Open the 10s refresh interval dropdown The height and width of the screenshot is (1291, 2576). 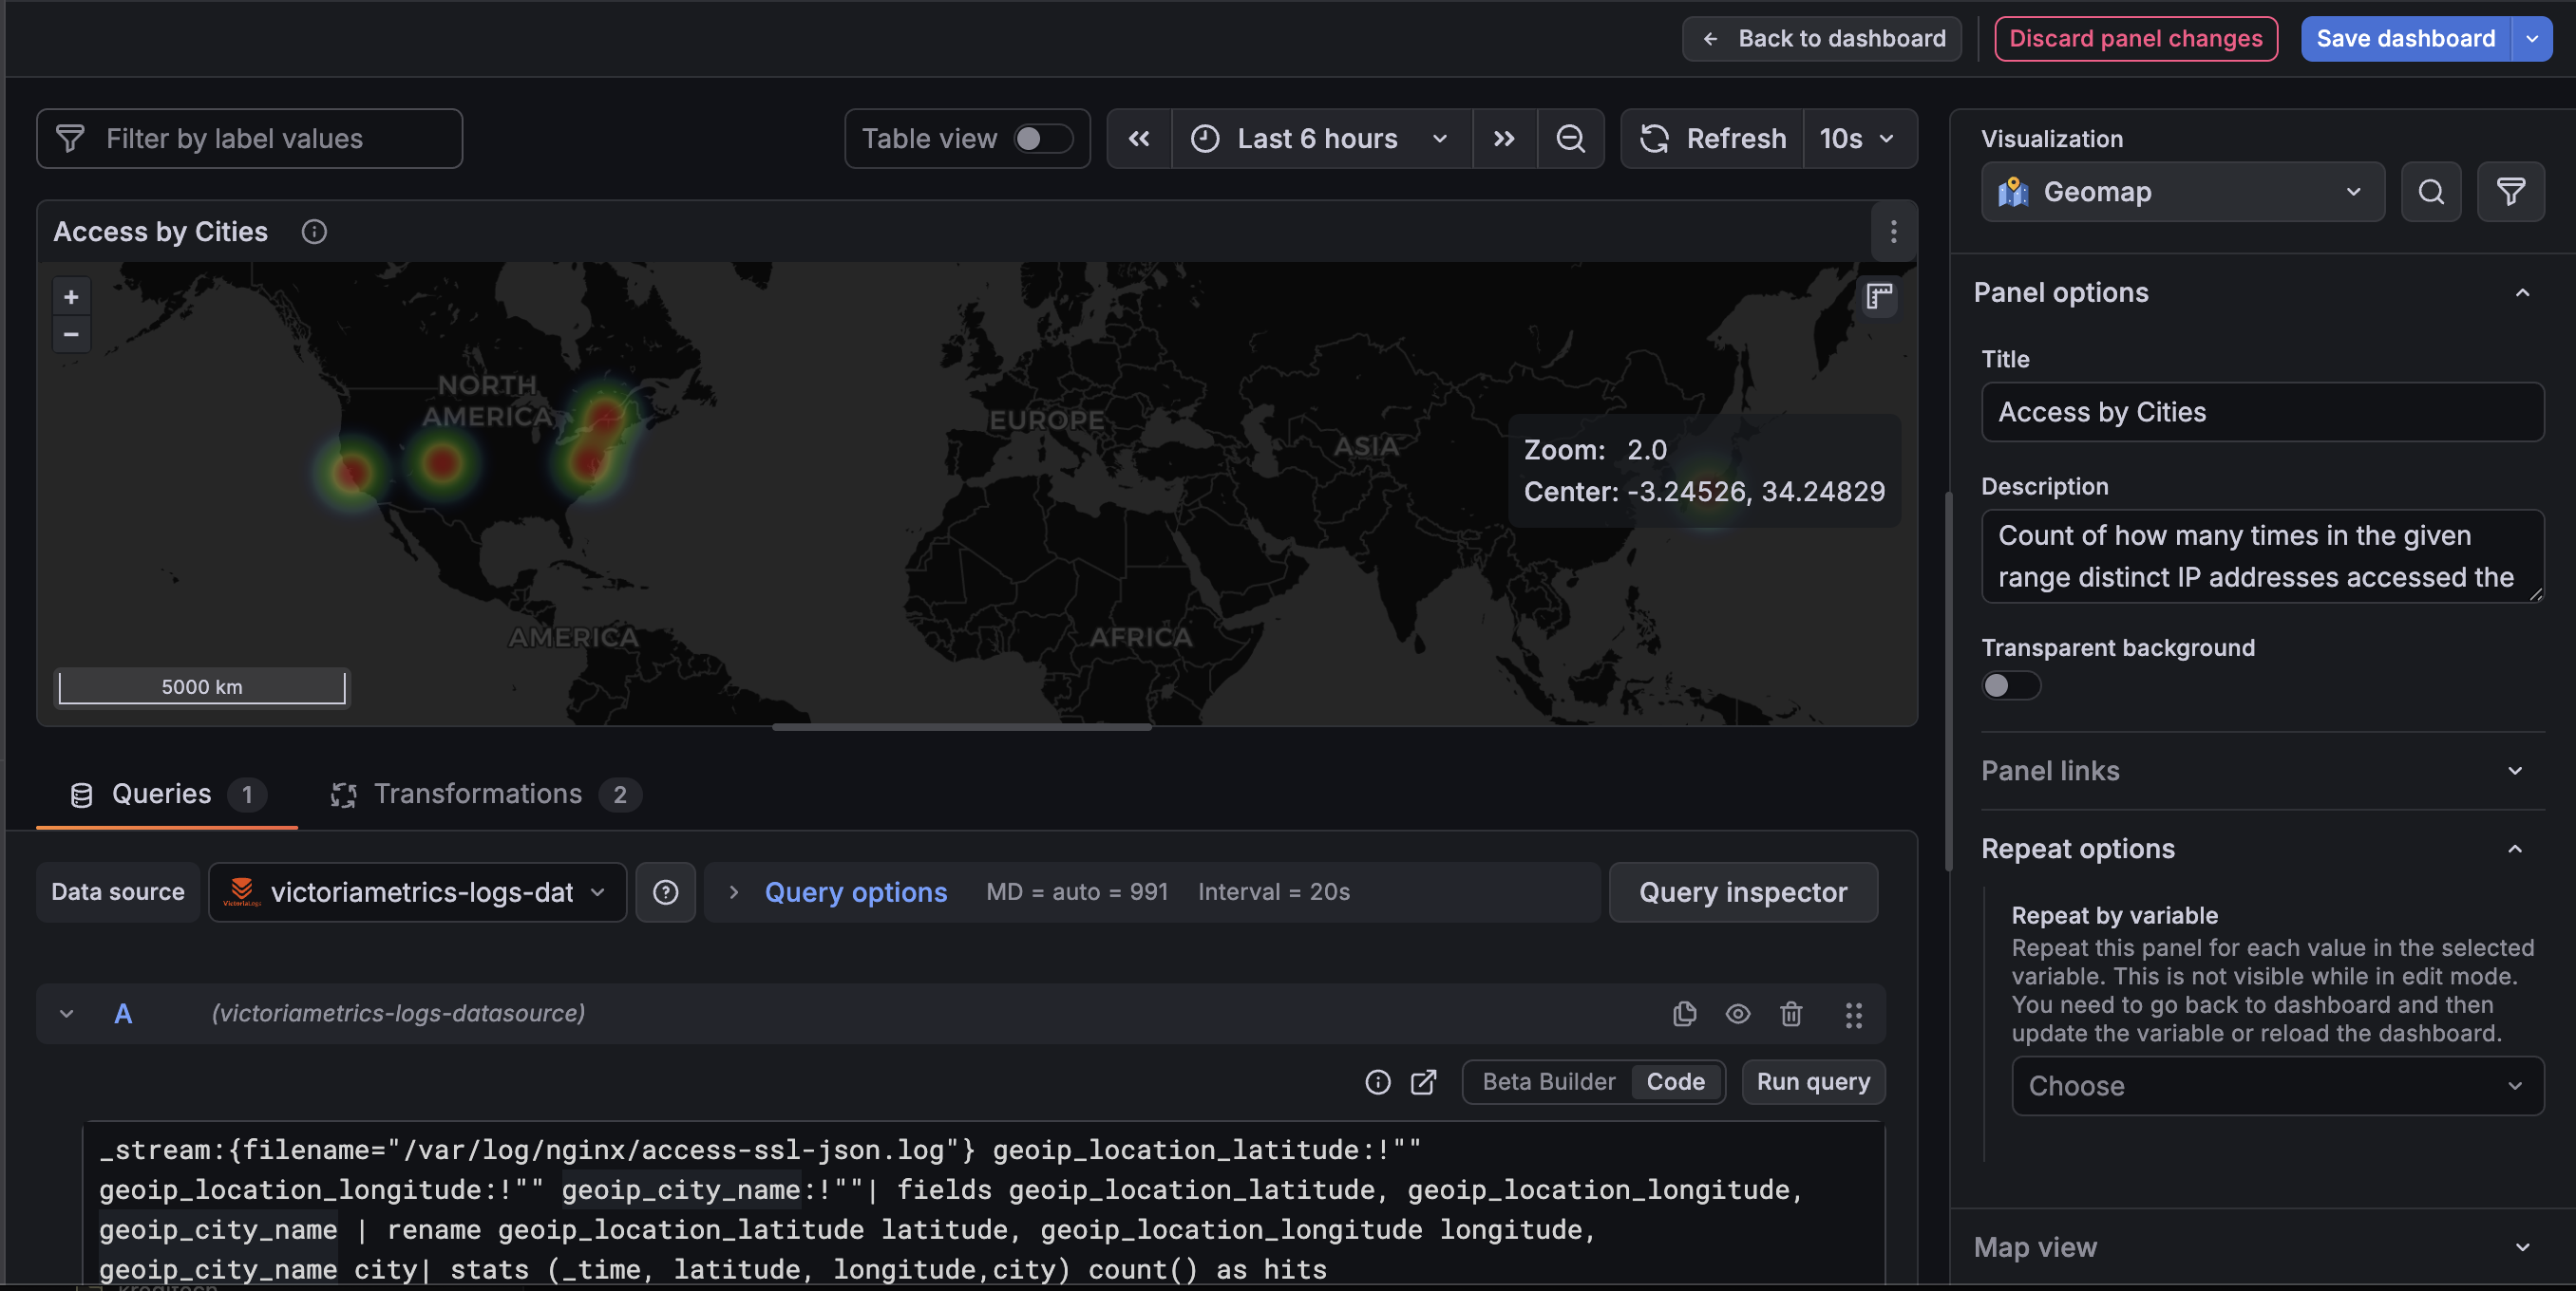coord(1859,139)
